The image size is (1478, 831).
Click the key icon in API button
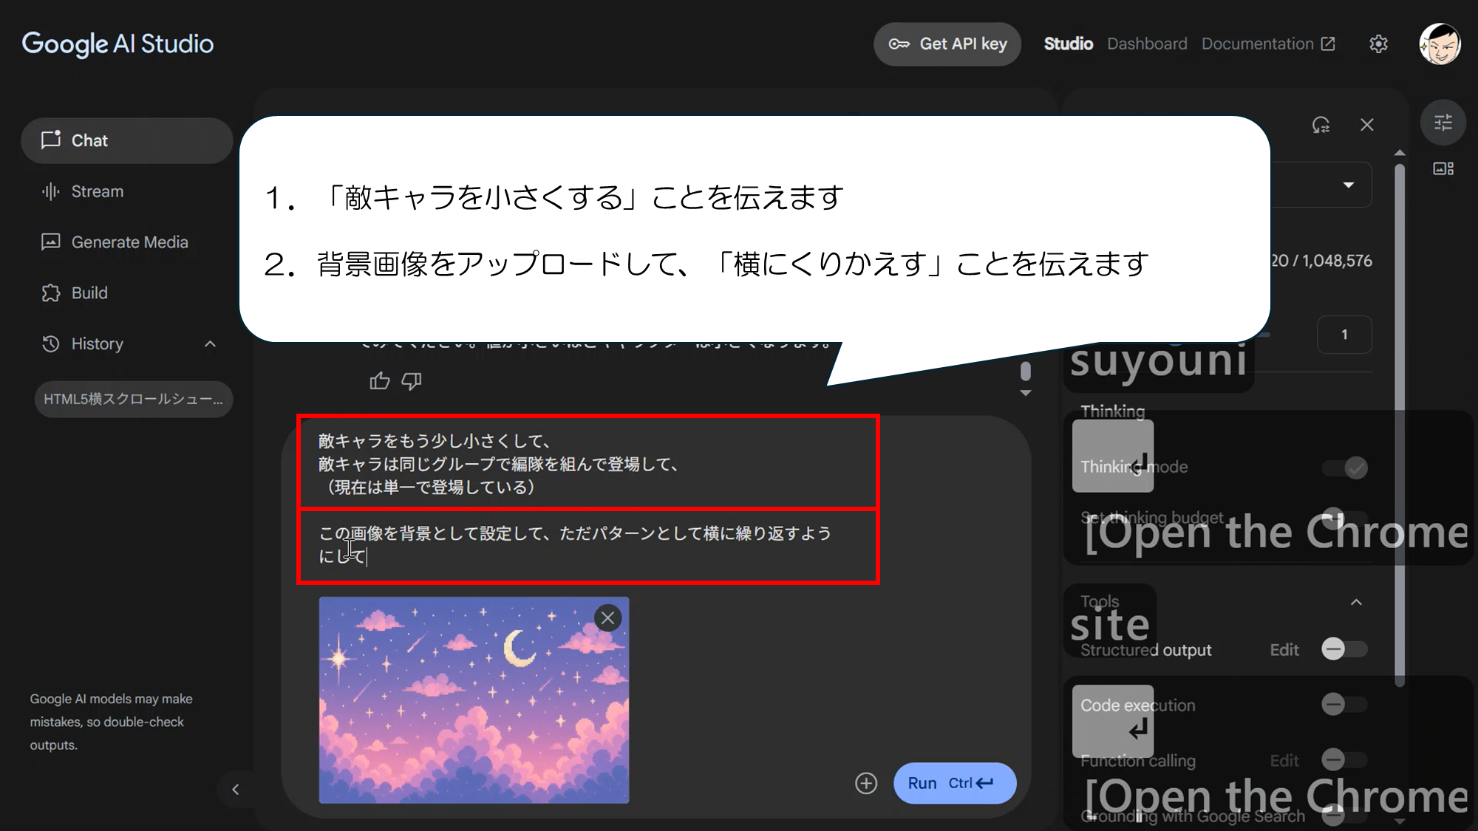pyautogui.click(x=899, y=44)
